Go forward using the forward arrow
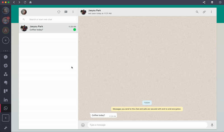 [x=19, y=2]
